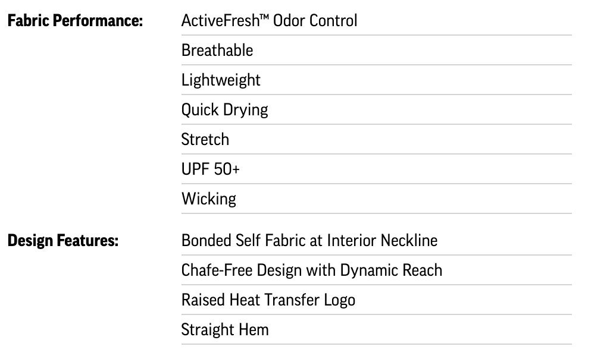
Task: Click the Raised Heat Transfer Logo entry
Action: [x=268, y=300]
